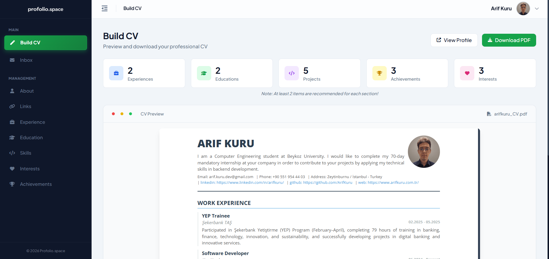Click the arifkuru_CV.pdf file name
The width and height of the screenshot is (549, 259).
point(511,114)
